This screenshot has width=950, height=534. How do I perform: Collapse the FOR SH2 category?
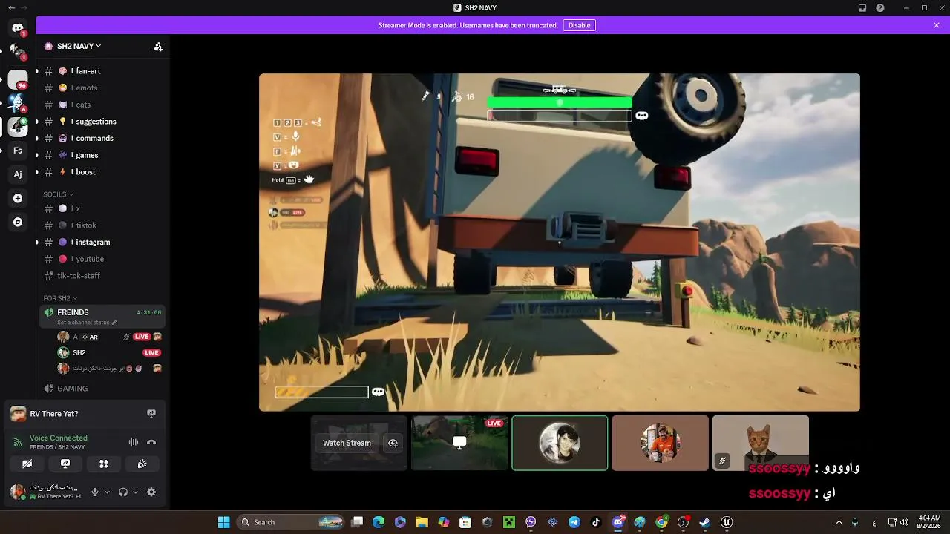pos(60,298)
